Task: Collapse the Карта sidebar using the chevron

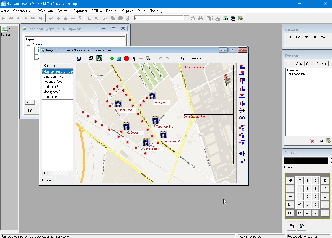Action: (9, 29)
